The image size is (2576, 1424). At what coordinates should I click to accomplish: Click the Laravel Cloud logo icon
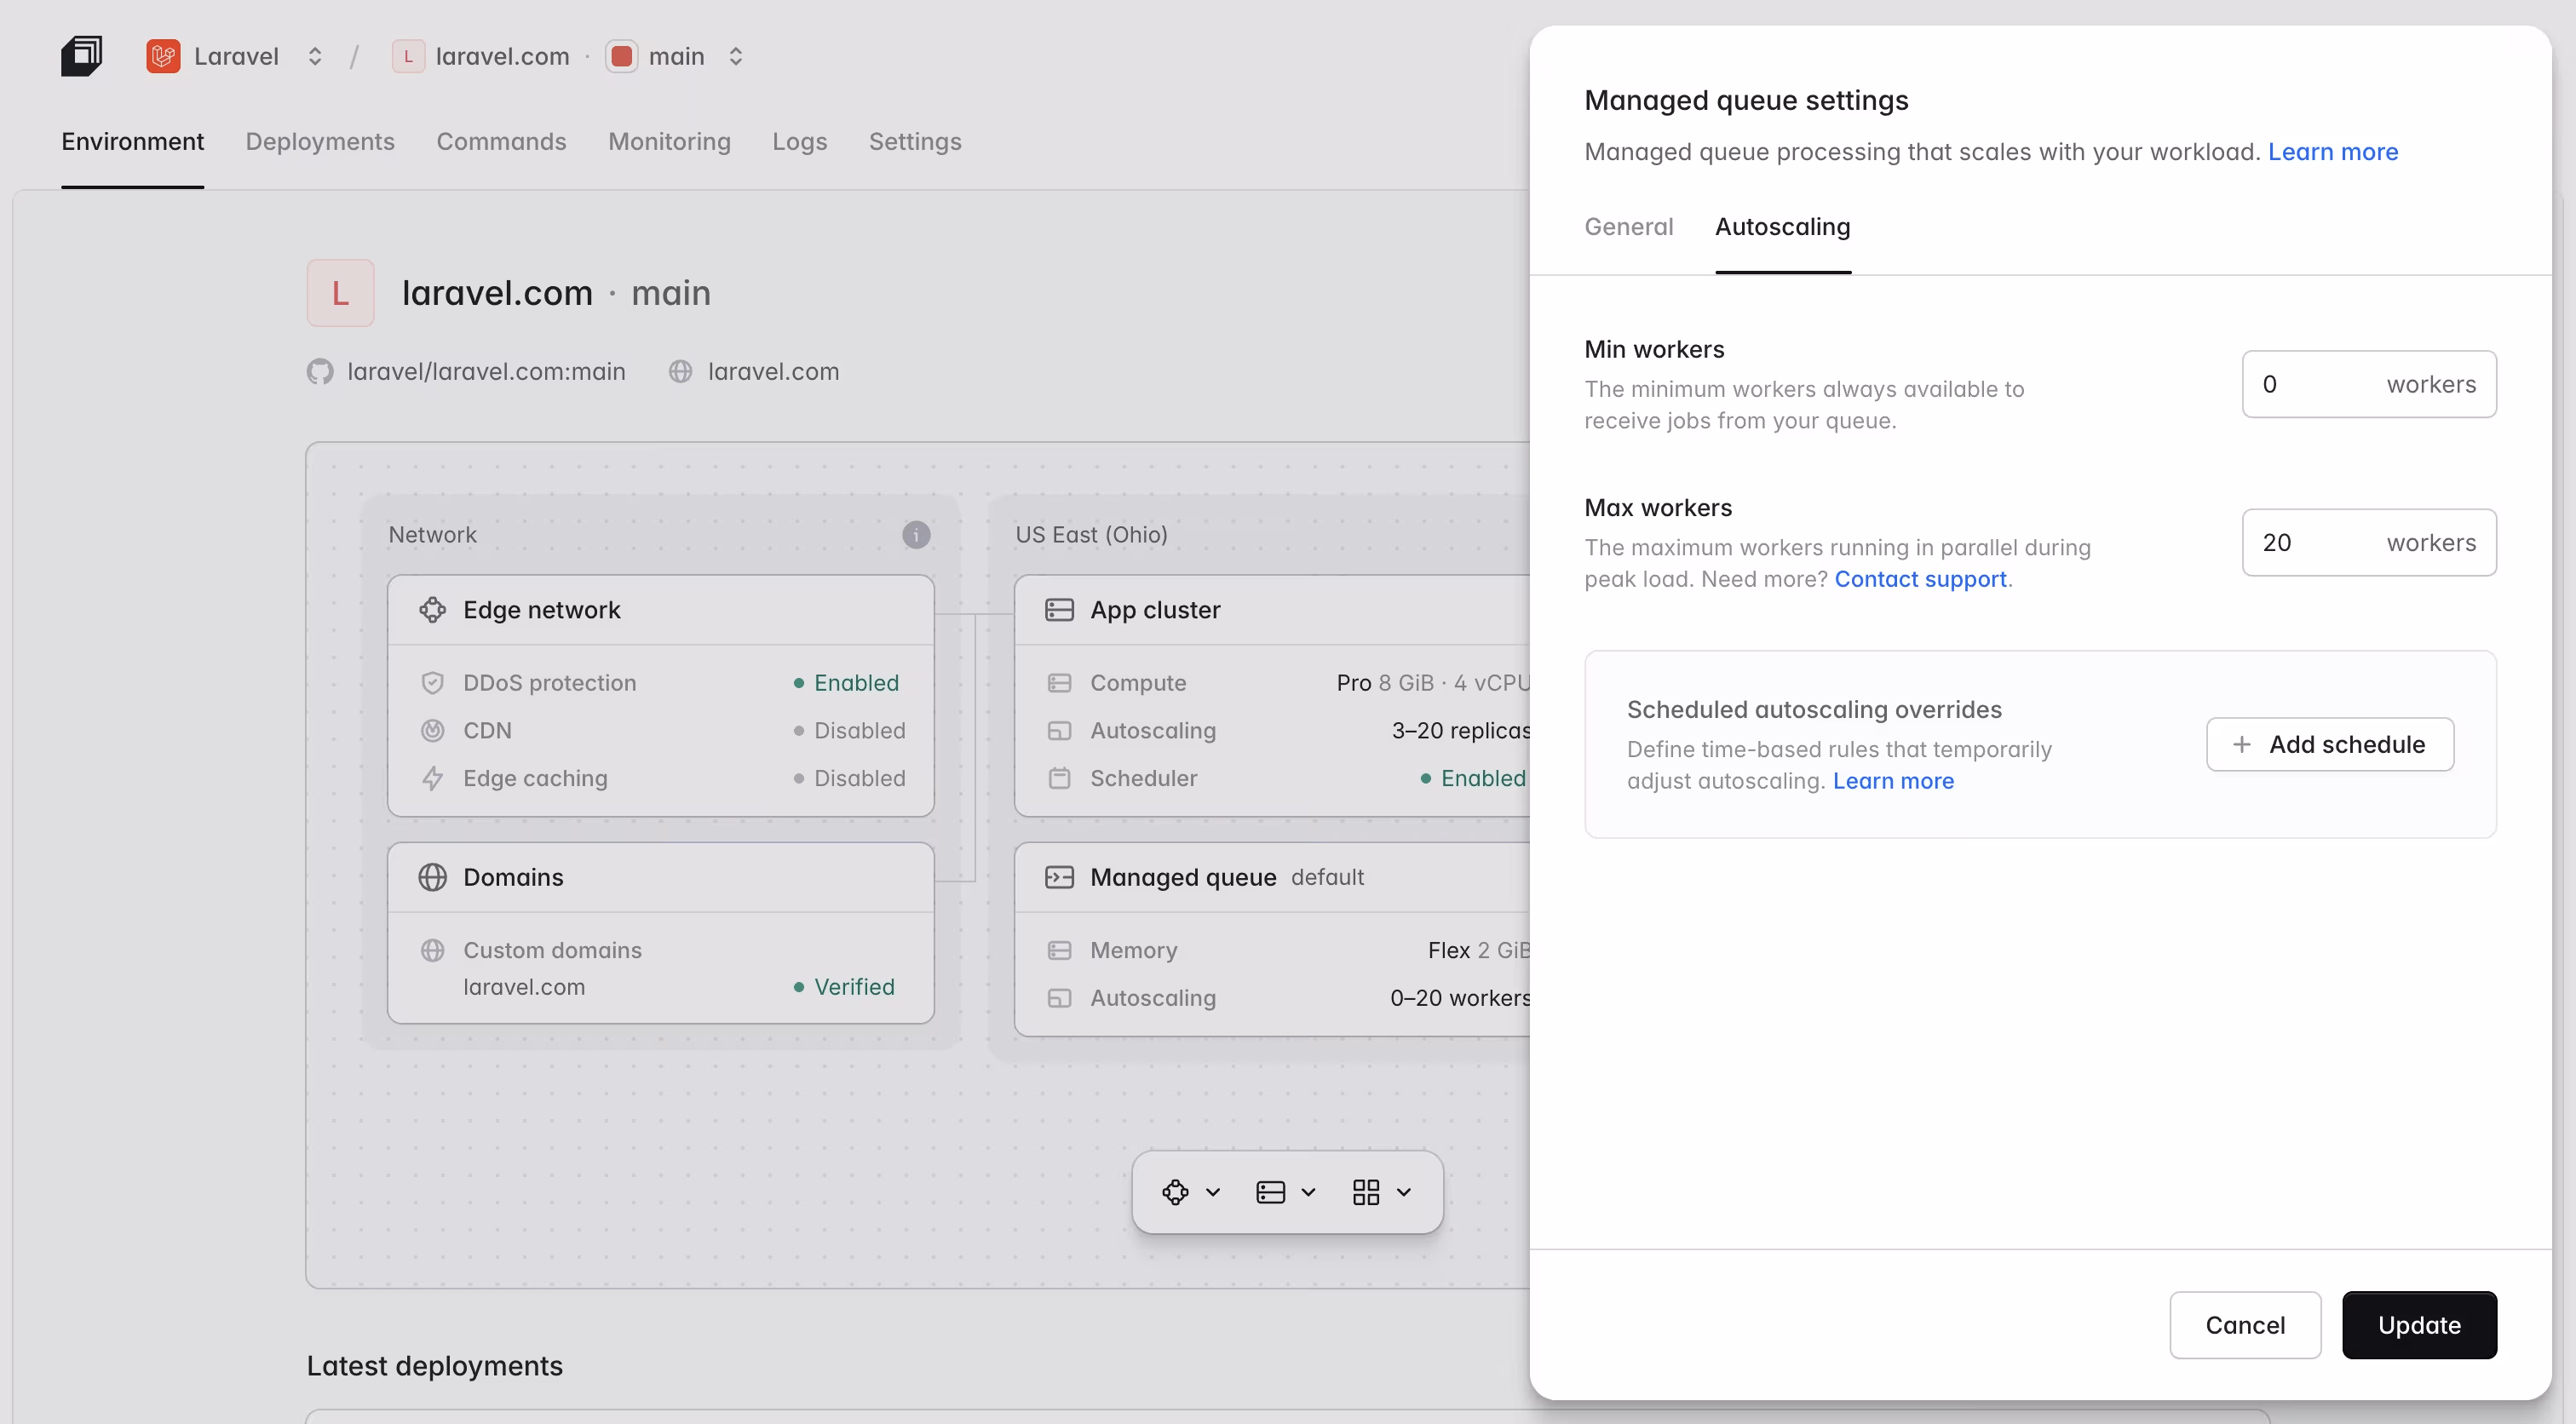tap(81, 56)
